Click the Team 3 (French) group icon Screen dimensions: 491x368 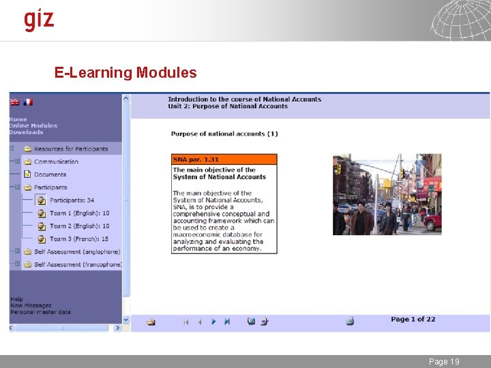[x=42, y=239]
